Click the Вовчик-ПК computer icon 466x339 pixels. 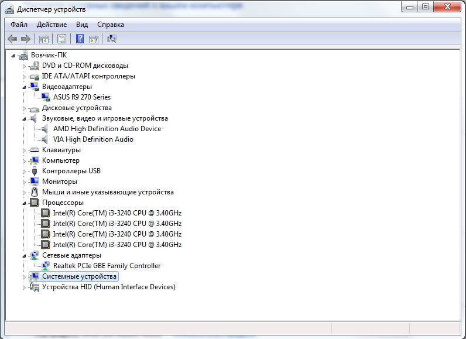click(x=23, y=55)
